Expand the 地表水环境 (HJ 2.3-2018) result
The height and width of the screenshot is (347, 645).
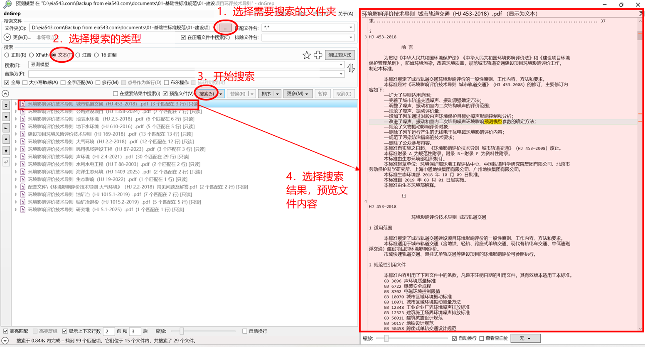coord(16,119)
